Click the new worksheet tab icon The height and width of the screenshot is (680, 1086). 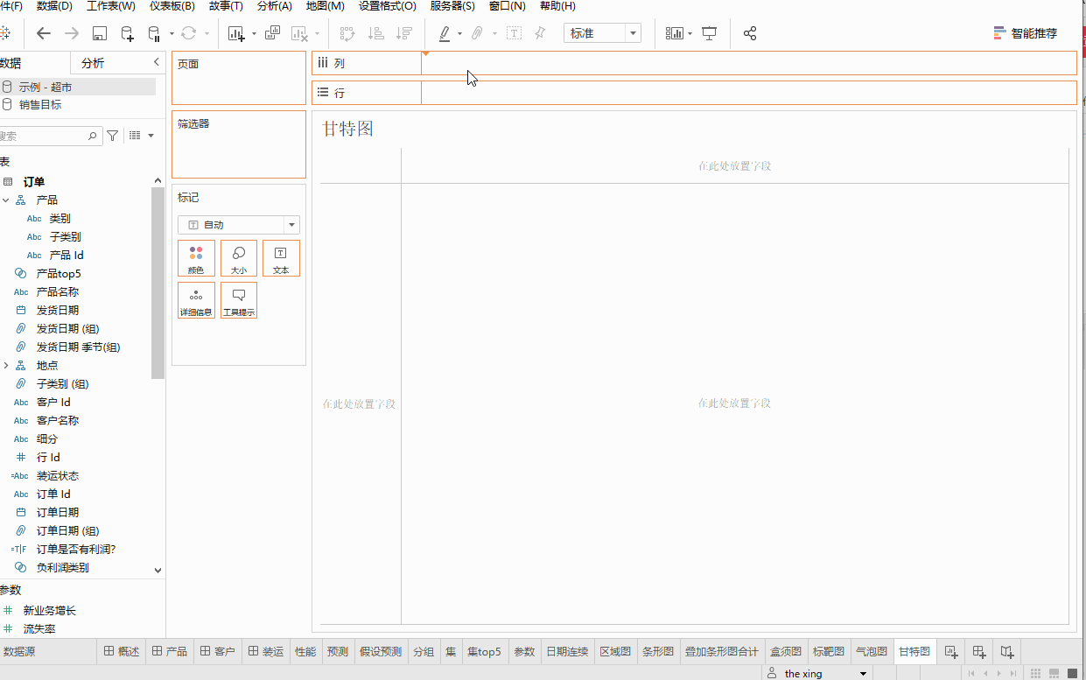pyautogui.click(x=950, y=651)
